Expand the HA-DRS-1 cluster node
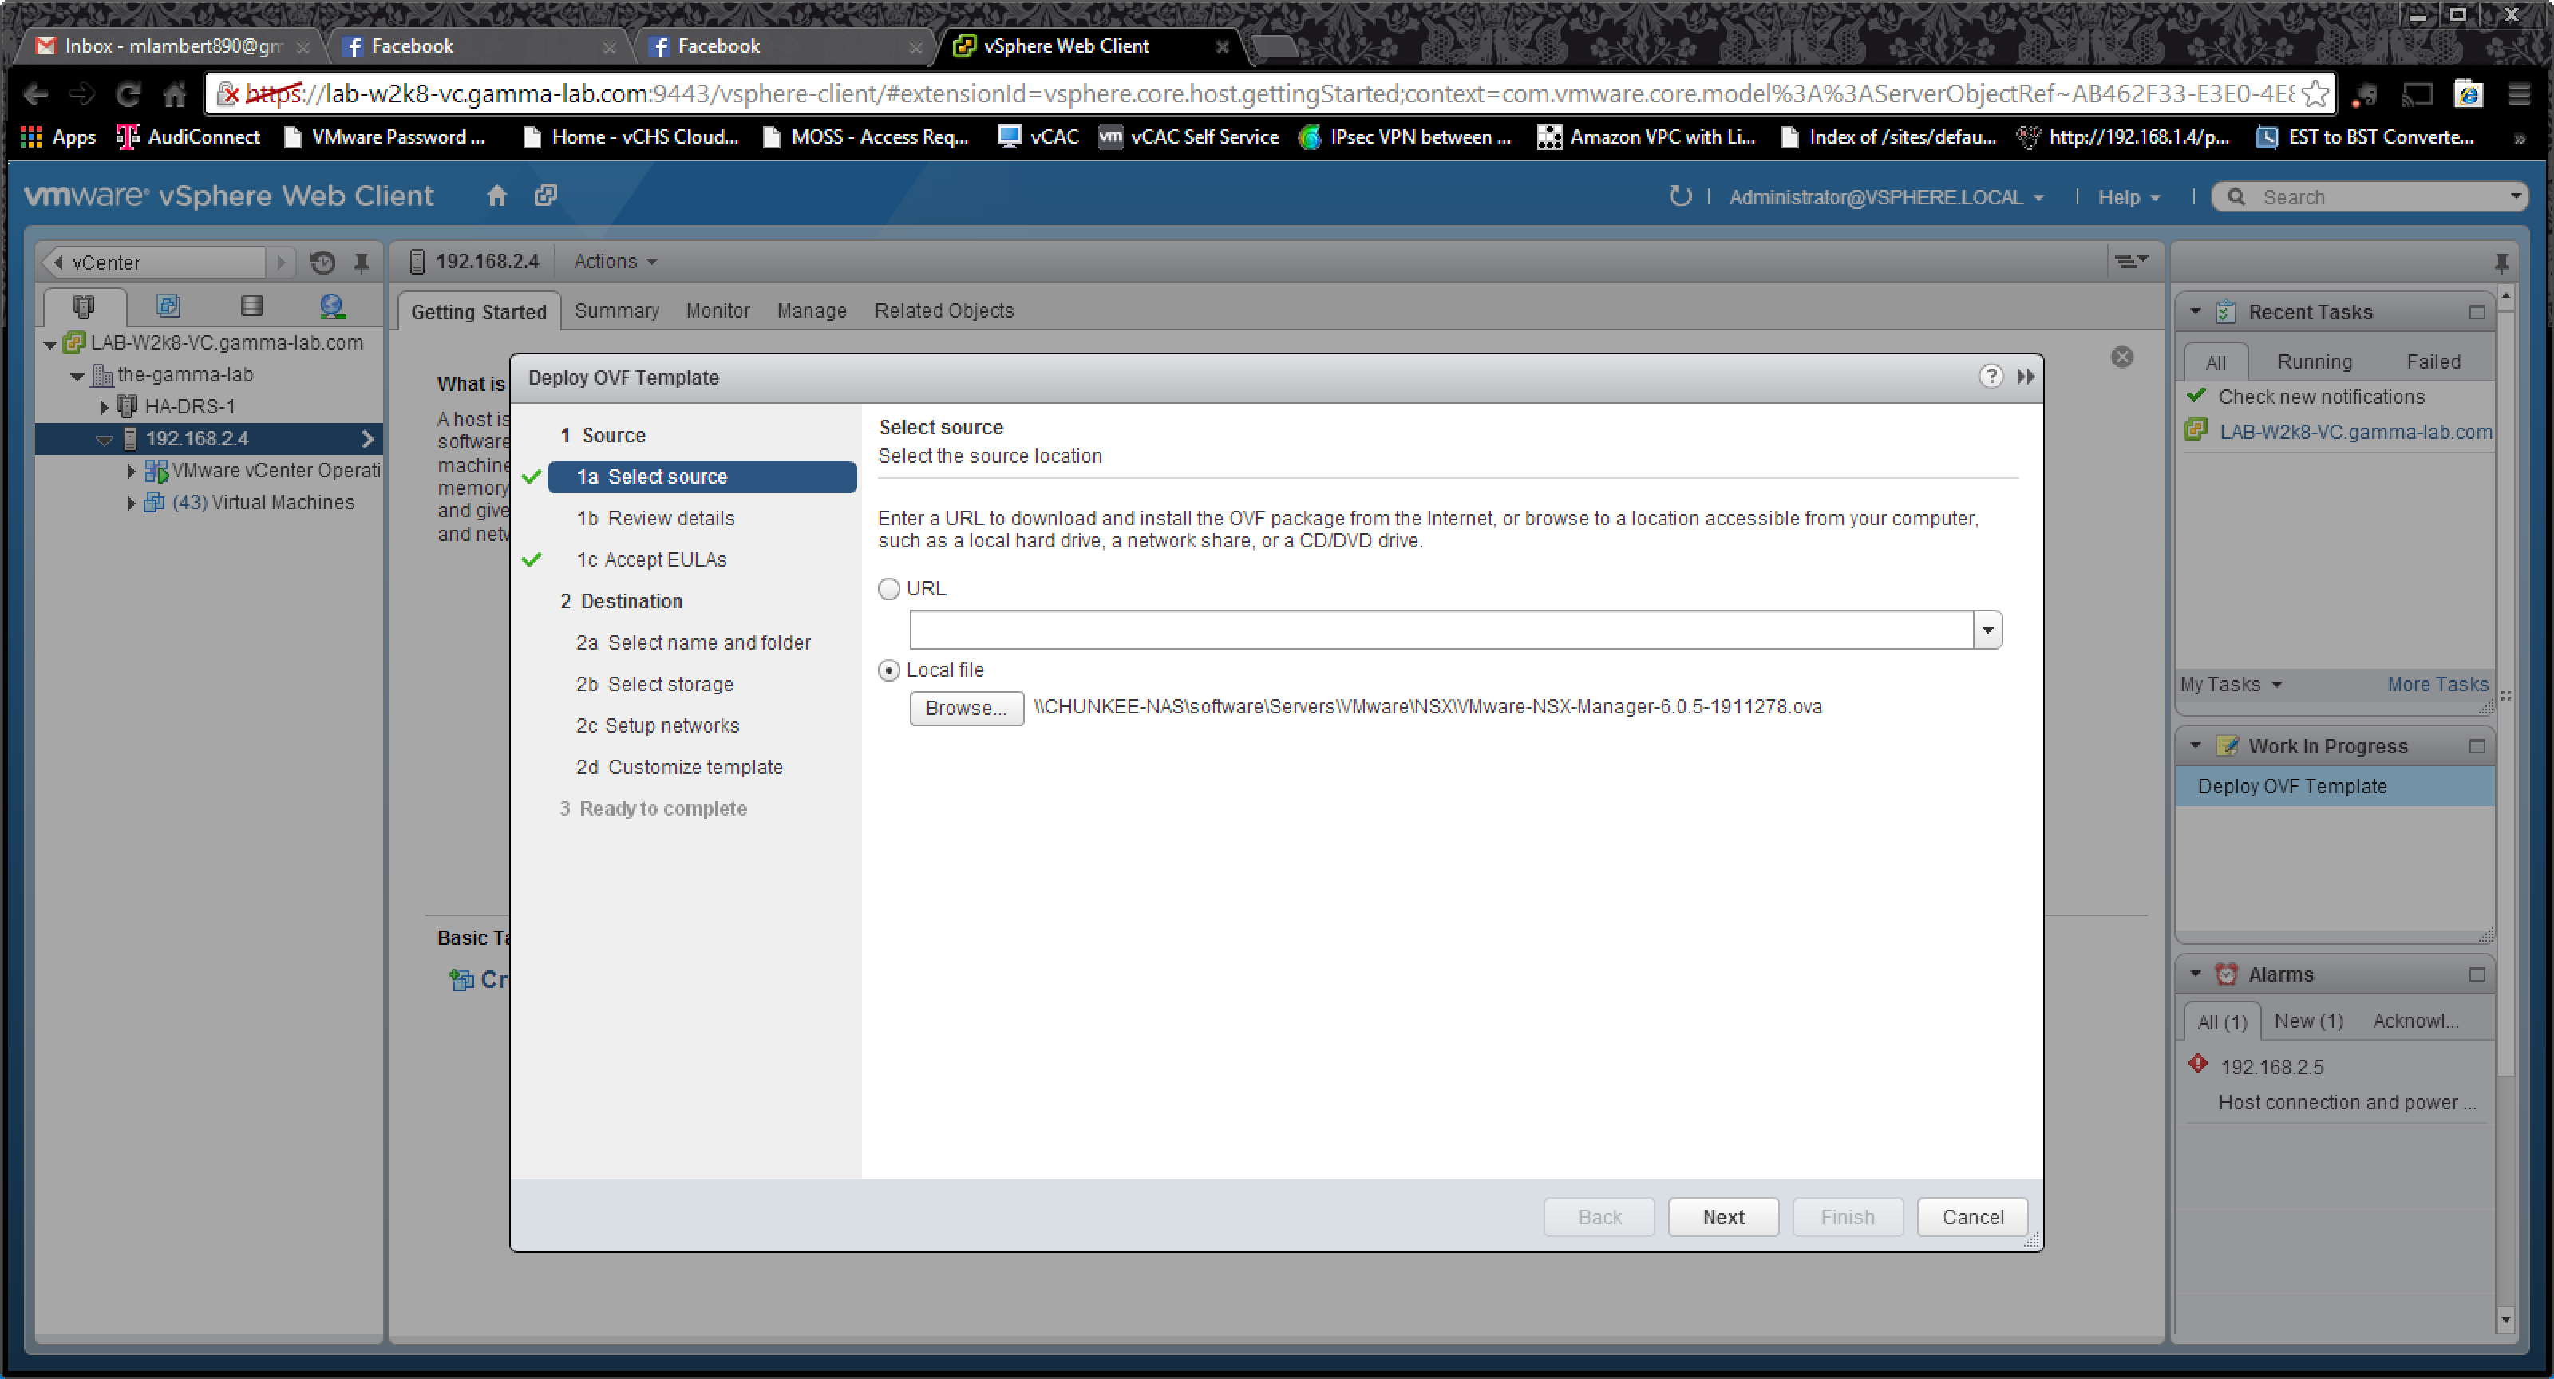 tap(104, 408)
